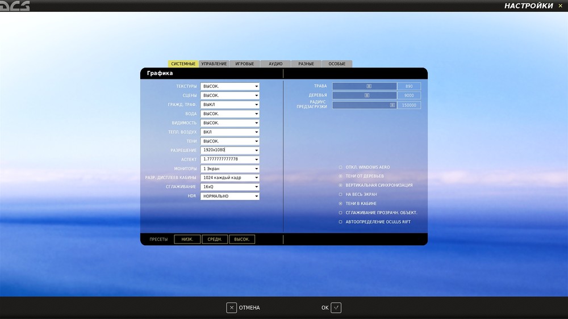Expand the ВОДА quality dropdown
This screenshot has height=319, width=568.
tap(229, 114)
